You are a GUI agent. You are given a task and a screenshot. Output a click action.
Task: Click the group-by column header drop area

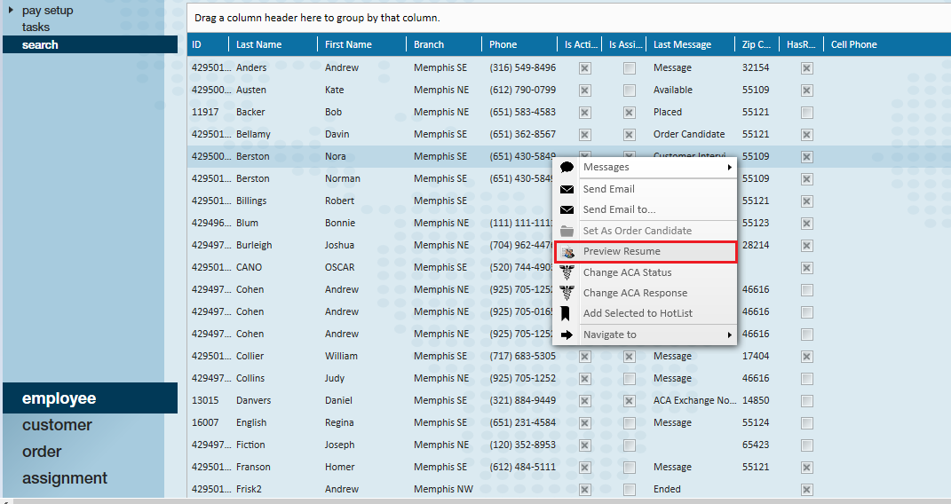coord(569,18)
